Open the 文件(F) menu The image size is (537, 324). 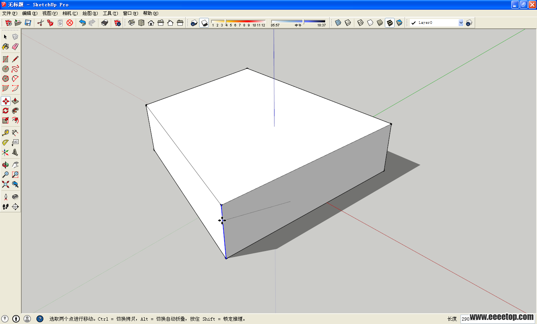[10, 13]
